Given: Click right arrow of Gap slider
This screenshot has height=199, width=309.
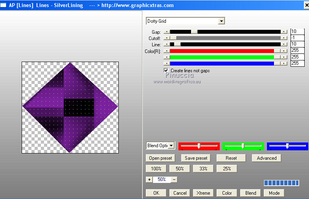Looking at the screenshot, I should point(284,32).
